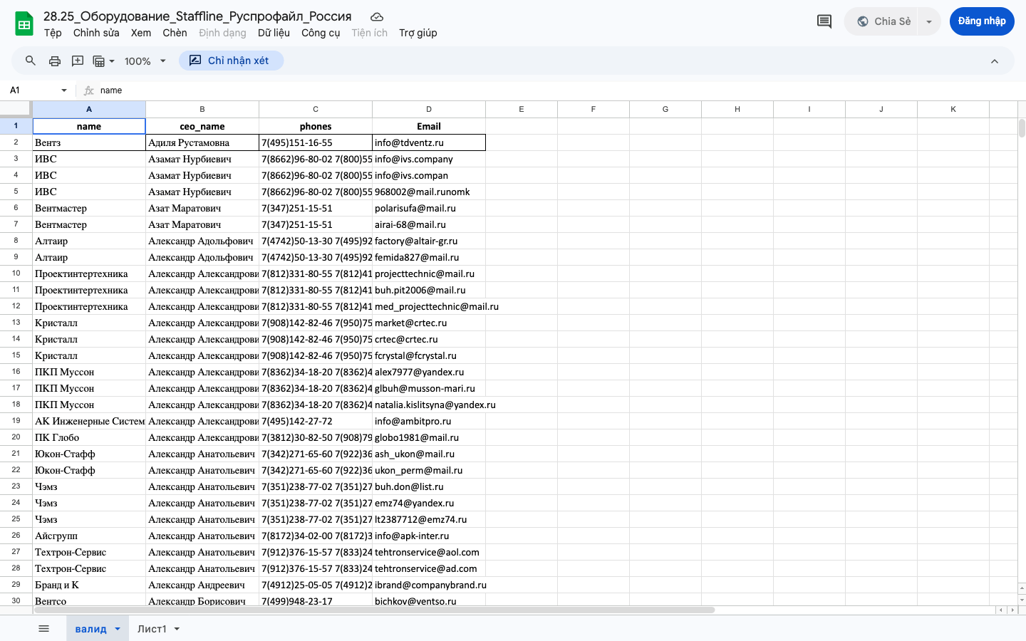Click the insert comment icon

(x=78, y=61)
